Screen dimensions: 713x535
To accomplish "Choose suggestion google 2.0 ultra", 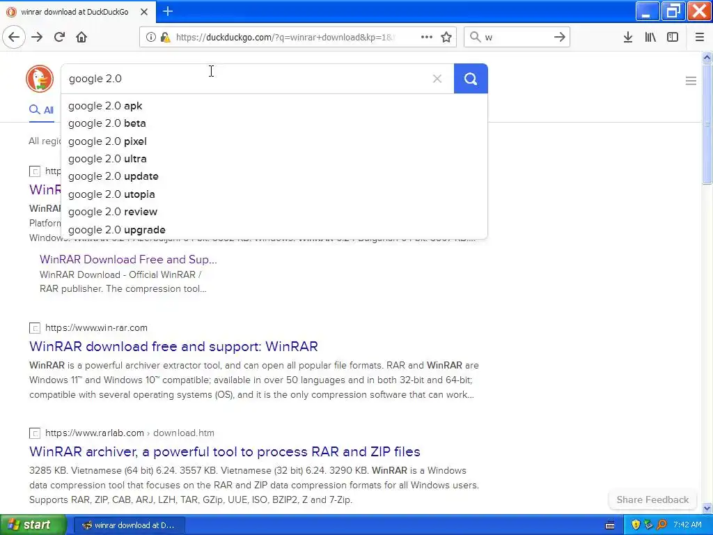I will pos(274,159).
